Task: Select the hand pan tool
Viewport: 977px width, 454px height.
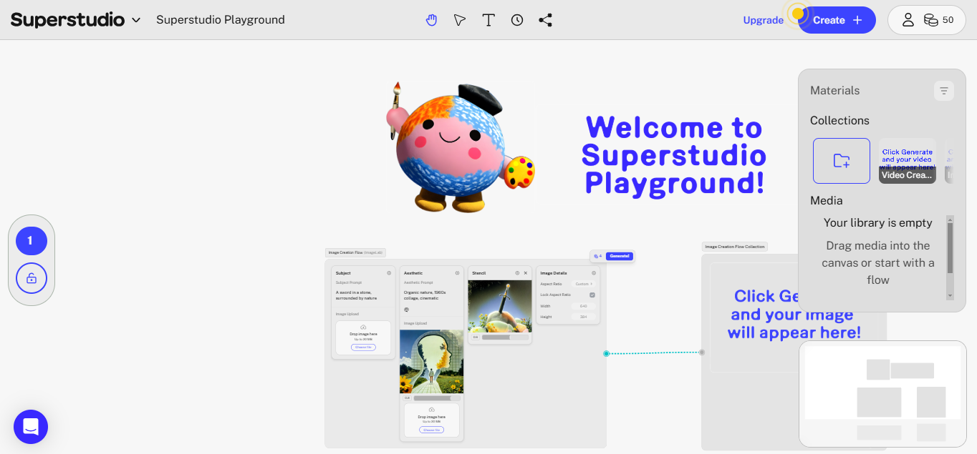Action: click(x=431, y=20)
